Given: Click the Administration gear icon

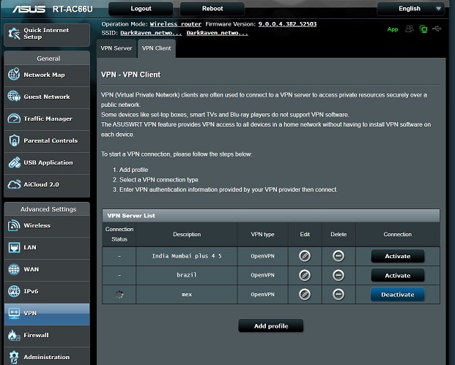Looking at the screenshot, I should pos(14,357).
